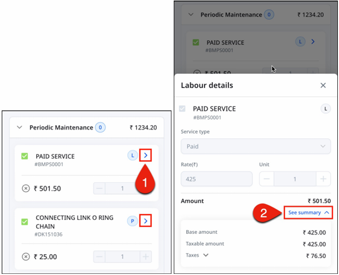Toggle the CONNECTING LINK O RING CHAIN checkbox
Image resolution: width=339 pixels, height=275 pixels.
click(24, 221)
